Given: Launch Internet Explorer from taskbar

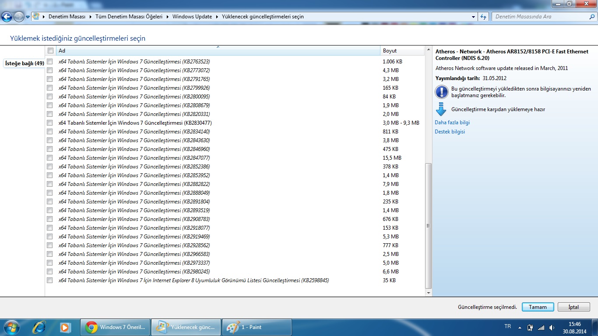Looking at the screenshot, I should (40, 327).
